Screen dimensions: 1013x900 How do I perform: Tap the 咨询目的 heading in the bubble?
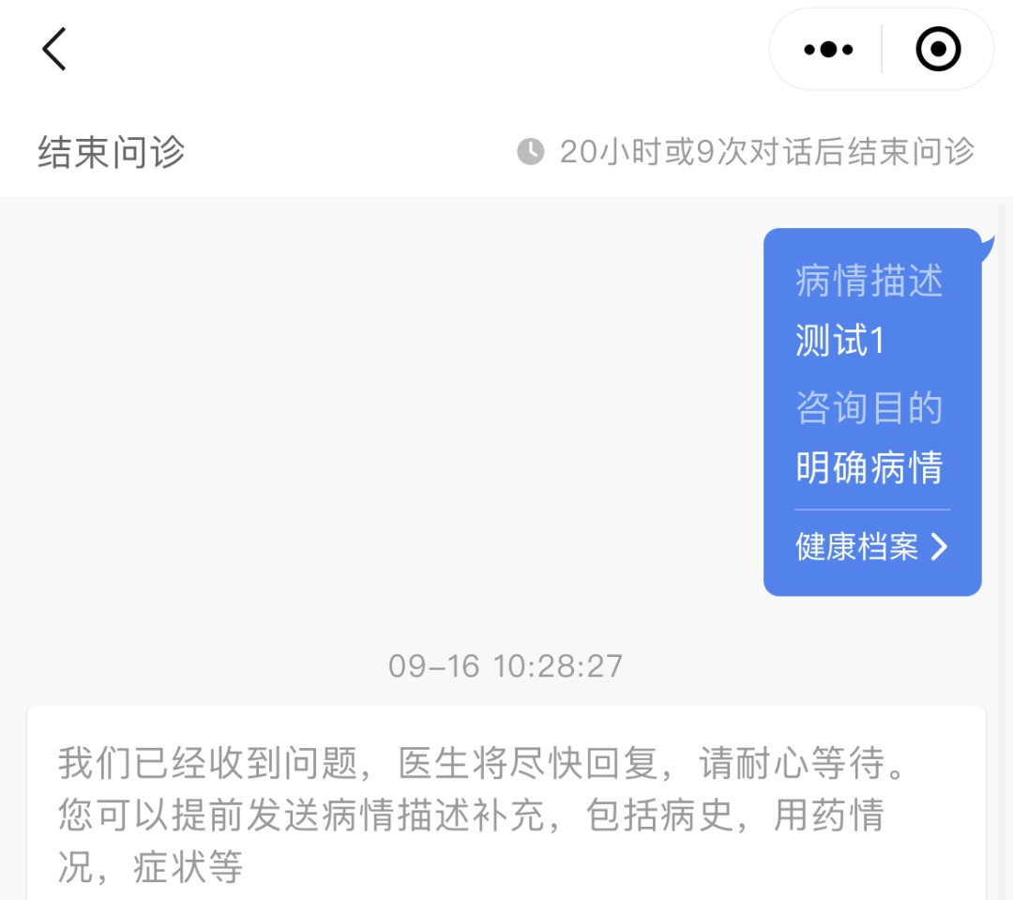(x=869, y=408)
